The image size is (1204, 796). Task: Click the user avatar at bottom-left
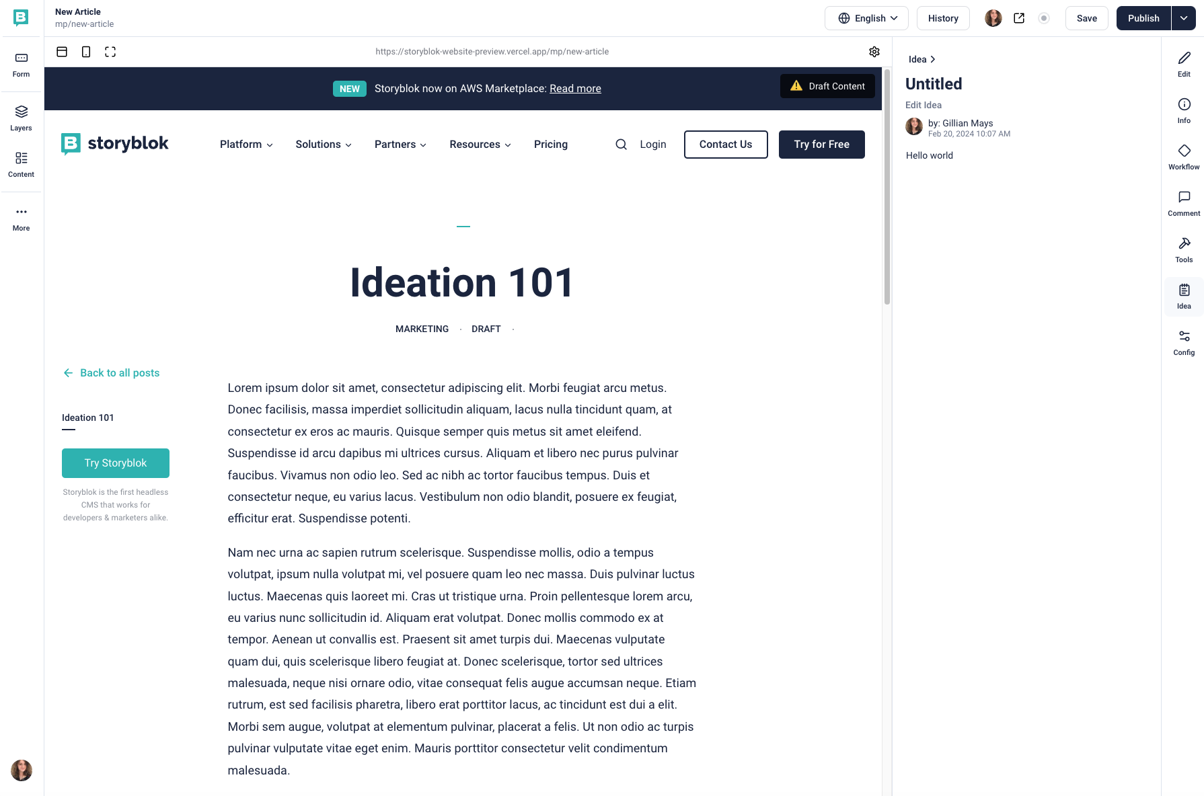22,770
